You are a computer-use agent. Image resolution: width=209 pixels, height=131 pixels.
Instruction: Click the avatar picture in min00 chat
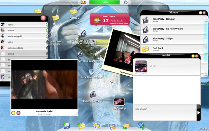click(x=141, y=66)
